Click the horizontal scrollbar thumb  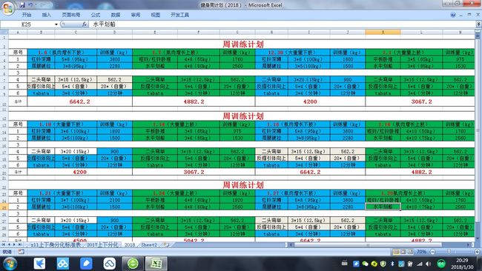coord(367,245)
